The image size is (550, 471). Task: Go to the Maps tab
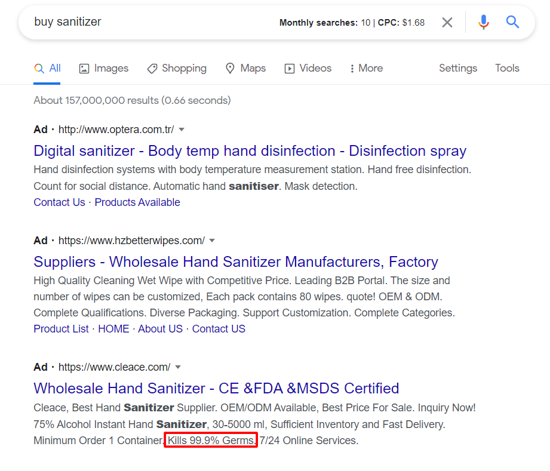click(x=245, y=68)
